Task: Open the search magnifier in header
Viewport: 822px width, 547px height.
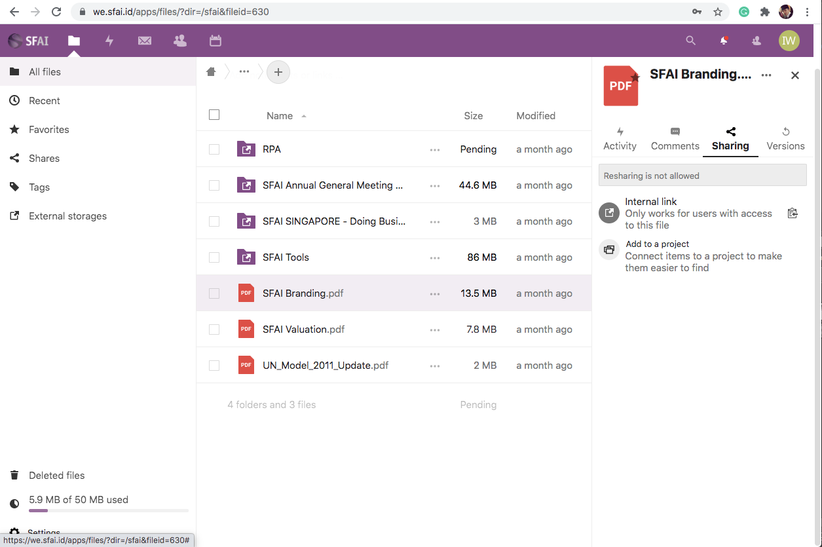Action: (x=690, y=41)
